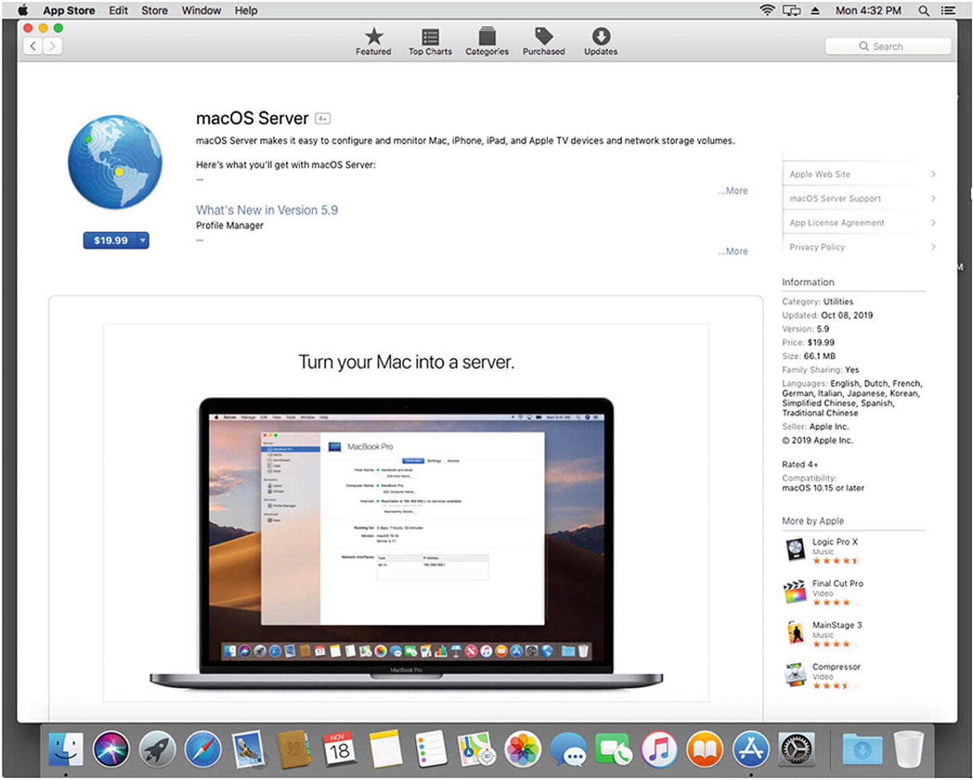The image size is (974, 780).
Task: Open the Edit menu
Action: 118,10
